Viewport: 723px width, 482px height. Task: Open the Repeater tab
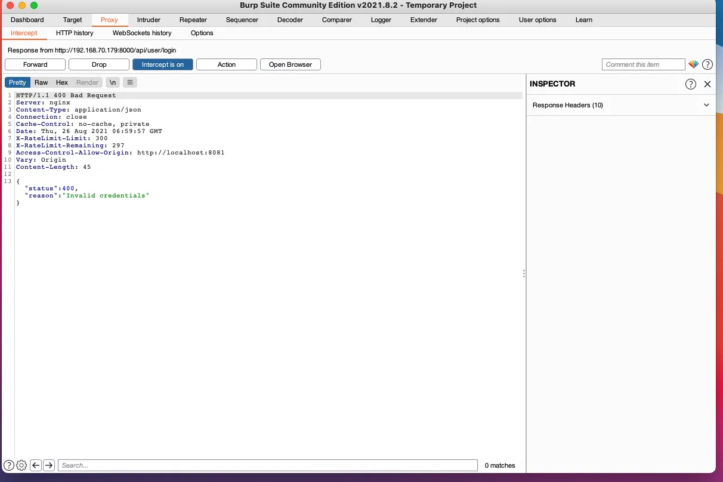pos(193,20)
